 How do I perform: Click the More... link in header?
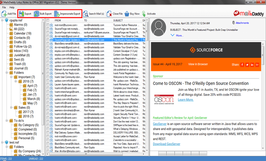pyautogui.click(x=180, y=35)
